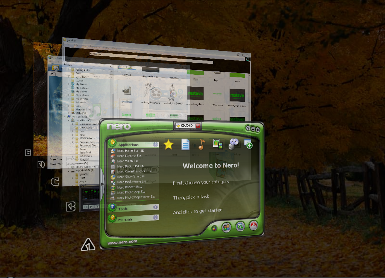
Task: Open the color skin picker dot
Action: pyautogui.click(x=214, y=228)
